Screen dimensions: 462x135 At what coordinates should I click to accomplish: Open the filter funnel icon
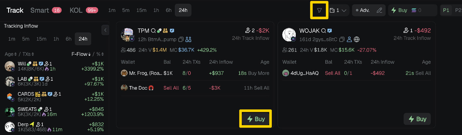[319, 10]
